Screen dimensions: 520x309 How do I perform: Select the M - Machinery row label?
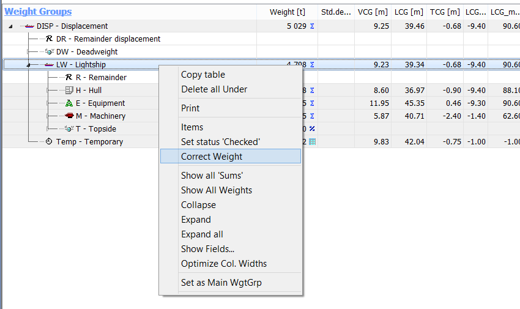tap(100, 116)
